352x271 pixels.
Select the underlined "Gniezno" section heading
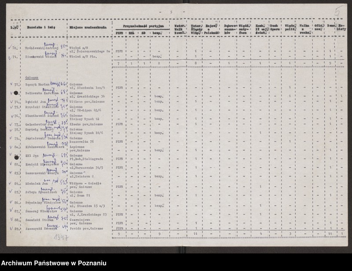[x=32, y=76]
